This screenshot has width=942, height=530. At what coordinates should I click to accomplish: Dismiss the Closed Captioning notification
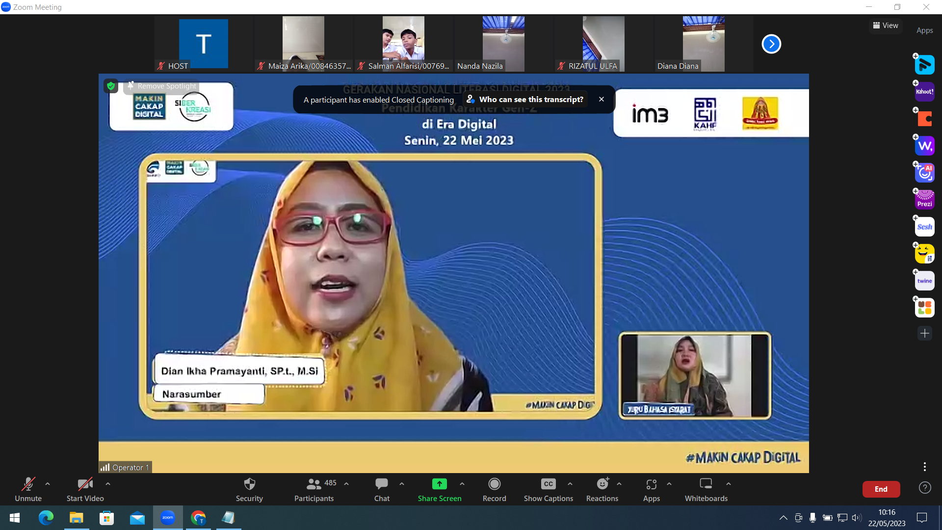tap(602, 99)
